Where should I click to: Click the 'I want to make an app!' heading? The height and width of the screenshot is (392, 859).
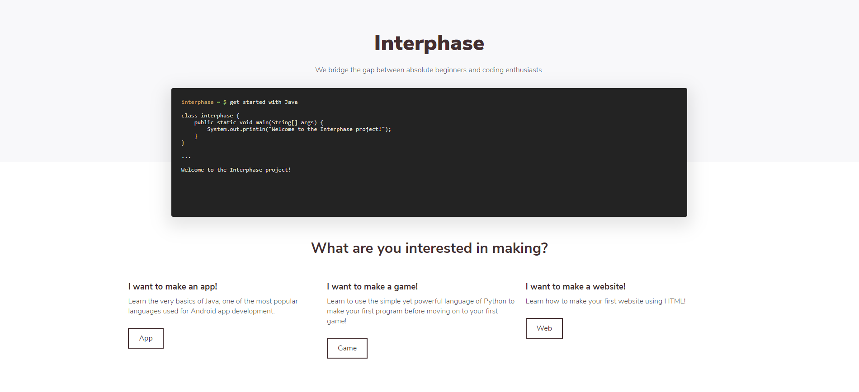tap(173, 286)
